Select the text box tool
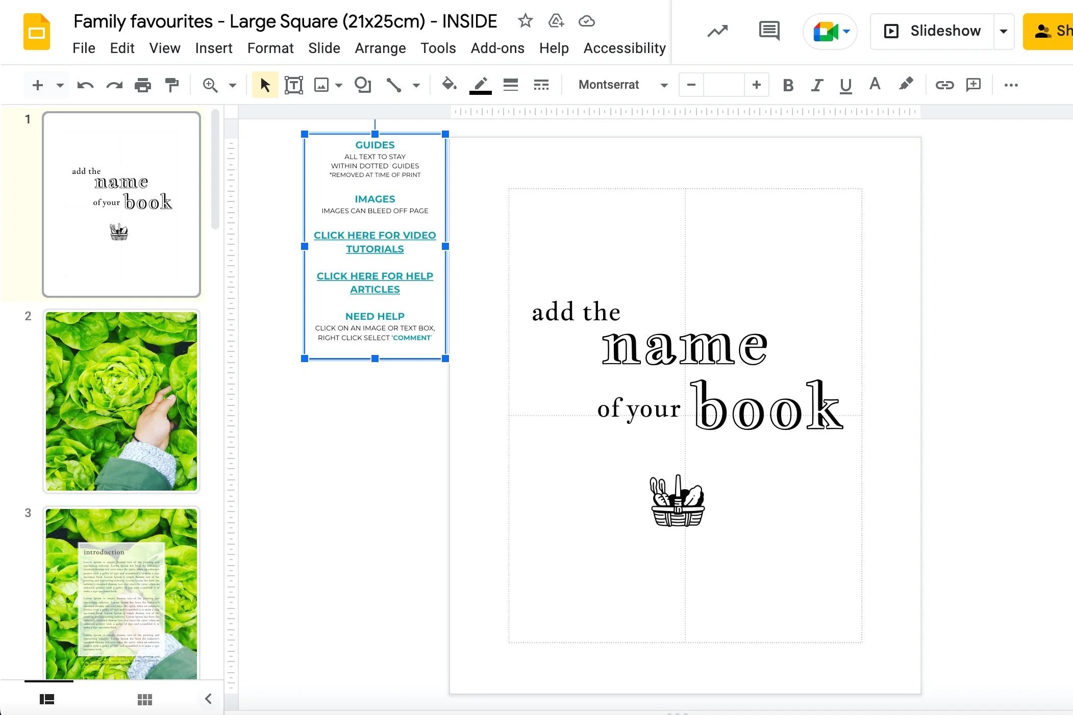Viewport: 1073px width, 715px height. point(293,85)
